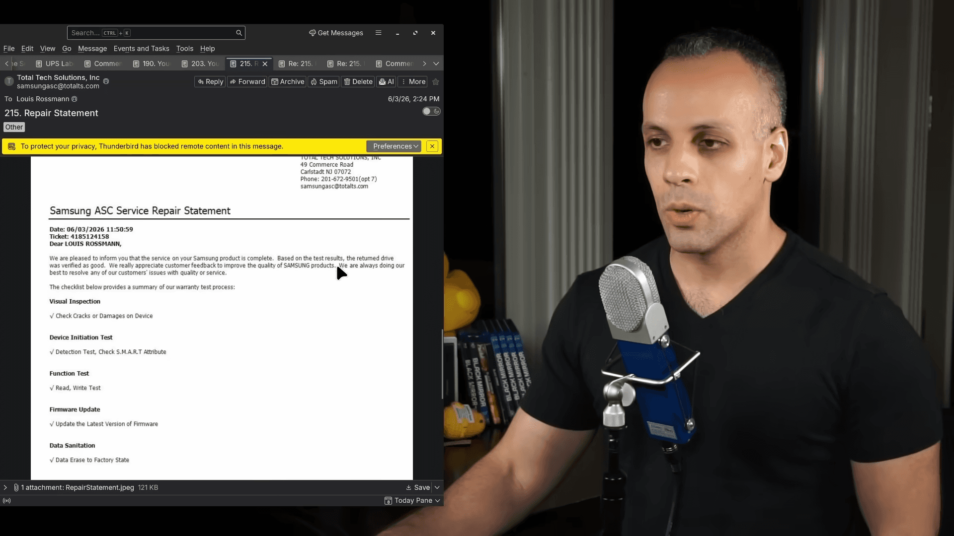The height and width of the screenshot is (536, 954).
Task: Open the Tools menu
Action: click(185, 49)
